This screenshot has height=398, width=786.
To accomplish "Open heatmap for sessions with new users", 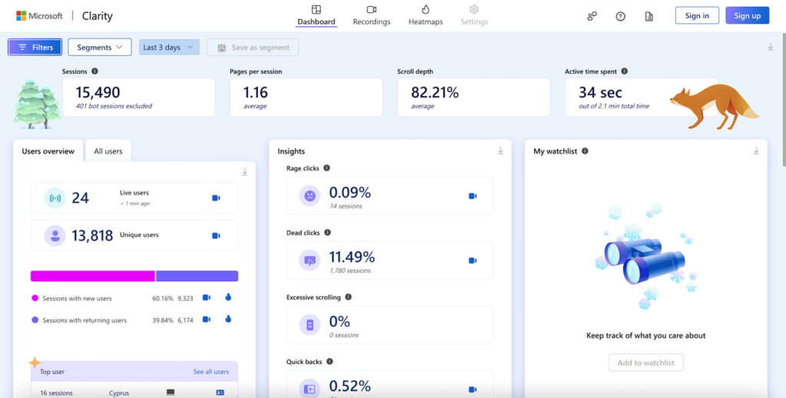I will tap(229, 298).
